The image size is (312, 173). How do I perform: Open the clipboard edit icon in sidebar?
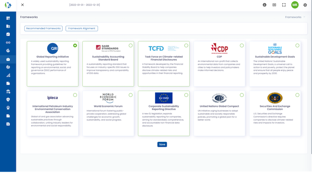coord(8,34)
